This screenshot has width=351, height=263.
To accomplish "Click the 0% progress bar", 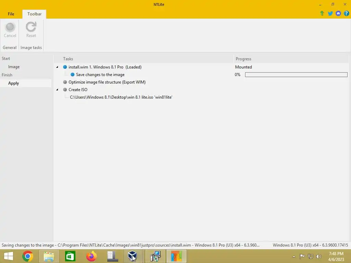I will (296, 74).
